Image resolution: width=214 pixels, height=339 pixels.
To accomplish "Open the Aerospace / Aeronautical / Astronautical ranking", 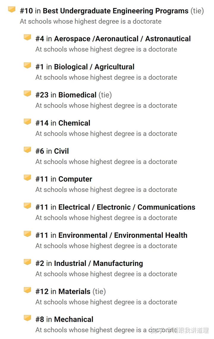I will (122, 39).
